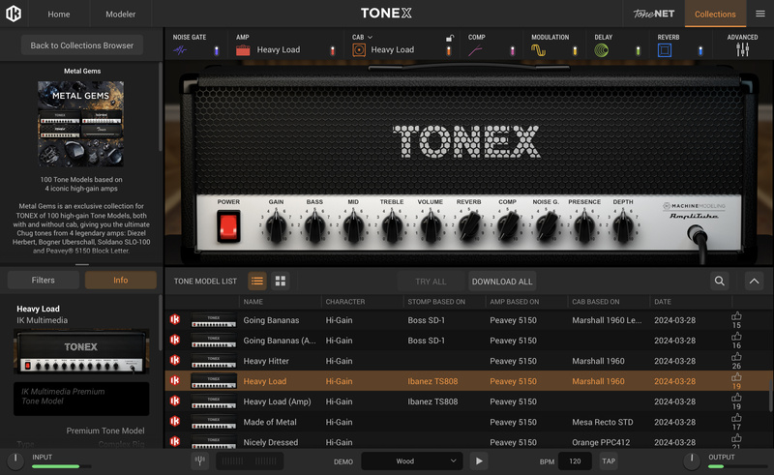Image resolution: width=774 pixels, height=475 pixels.
Task: Click the Try All button
Action: coord(431,282)
